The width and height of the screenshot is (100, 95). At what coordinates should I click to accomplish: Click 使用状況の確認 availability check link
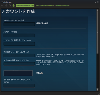click(42, 23)
